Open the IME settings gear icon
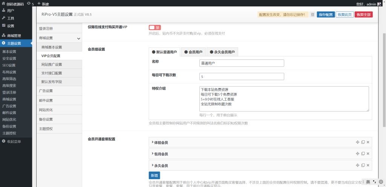The height and width of the screenshot is (187, 386). (x=380, y=181)
